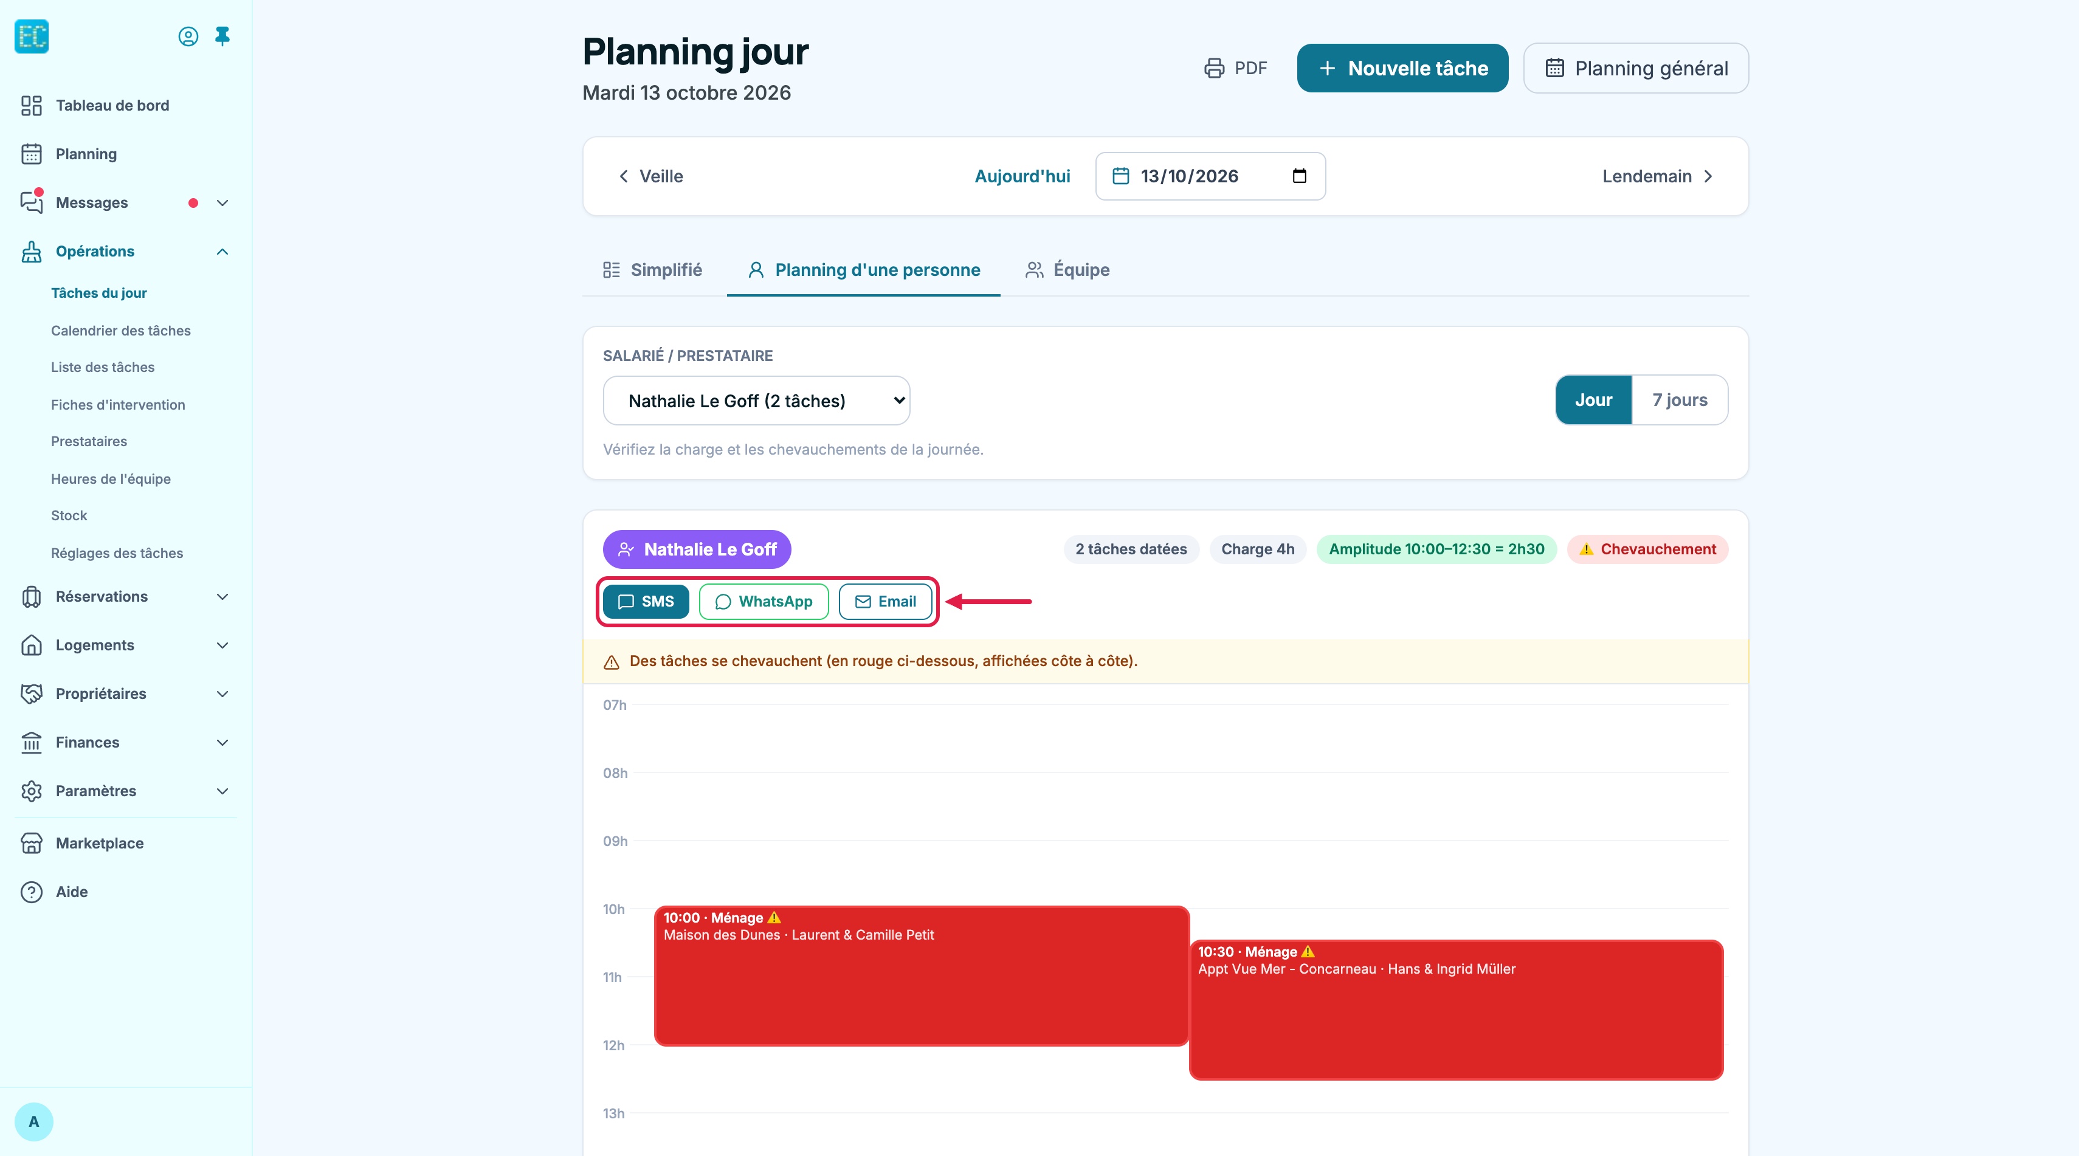2079x1156 pixels.
Task: Go to next day Lendemain
Action: 1658,176
